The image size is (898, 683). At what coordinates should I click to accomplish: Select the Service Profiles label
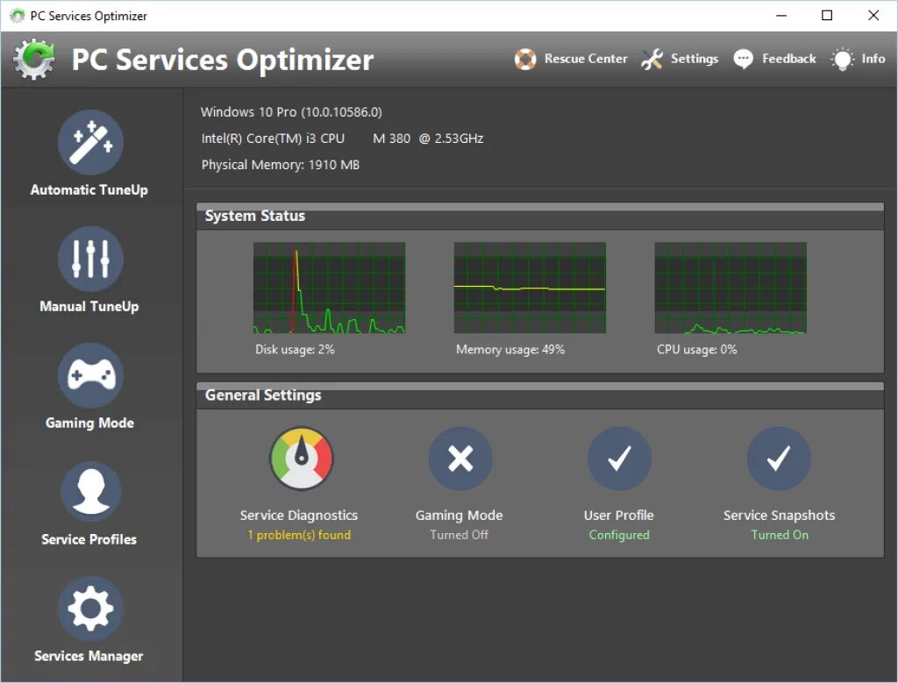[x=89, y=539]
